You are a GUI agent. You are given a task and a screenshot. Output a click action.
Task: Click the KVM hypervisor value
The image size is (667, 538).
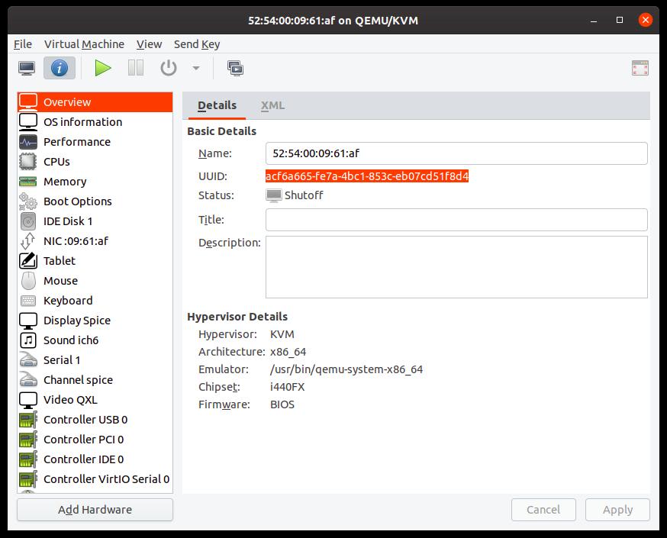coord(282,334)
